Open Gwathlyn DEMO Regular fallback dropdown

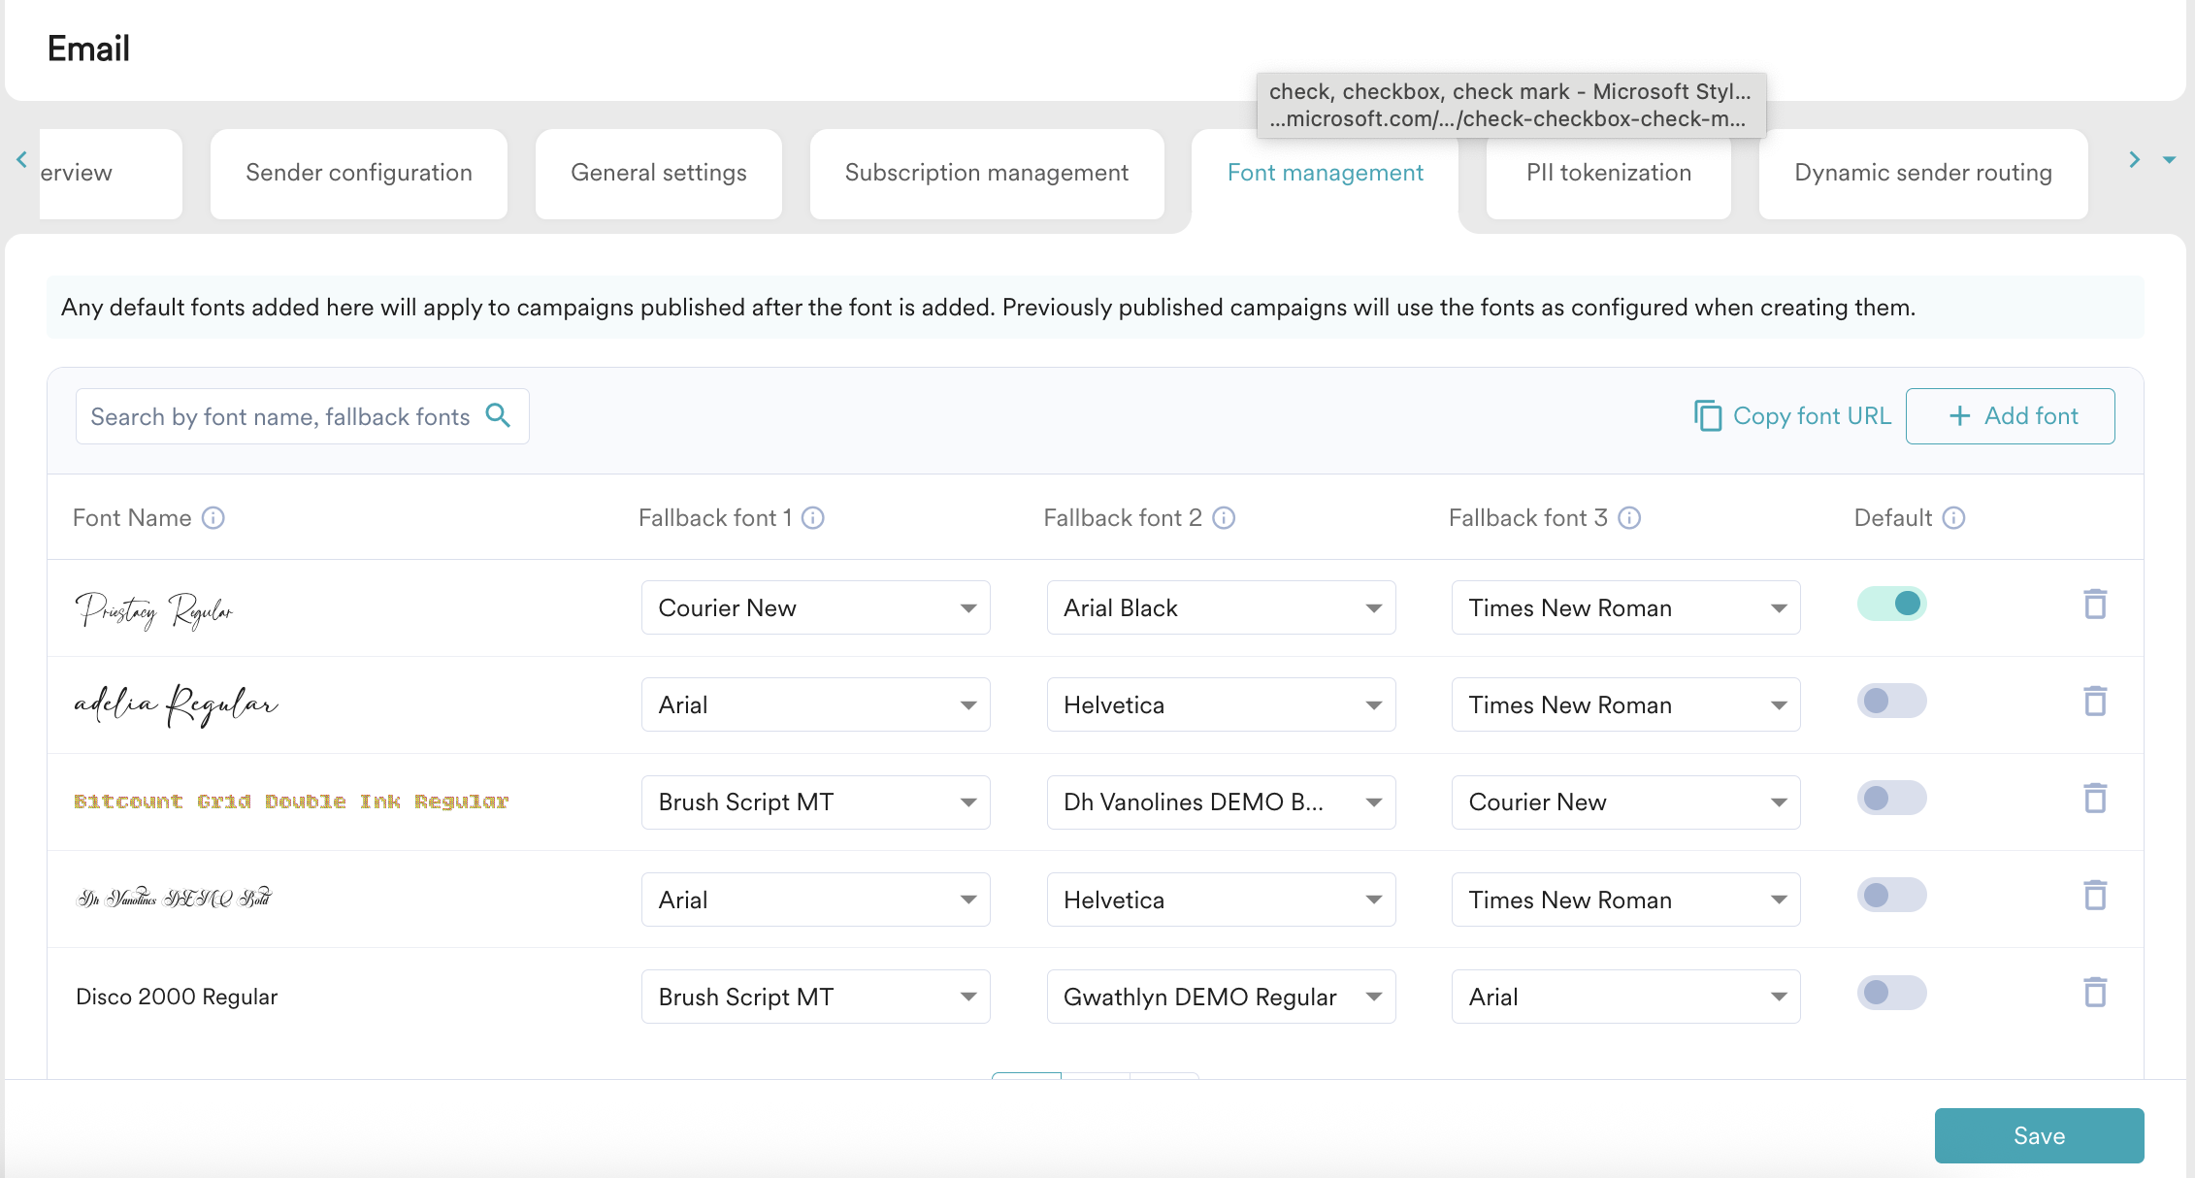click(x=1221, y=997)
